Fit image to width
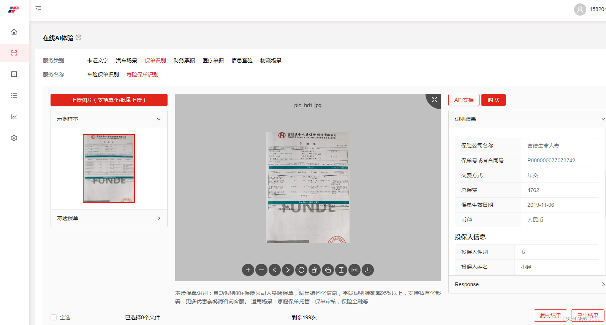Viewport: 606px width, 325px height. pyautogui.click(x=354, y=270)
